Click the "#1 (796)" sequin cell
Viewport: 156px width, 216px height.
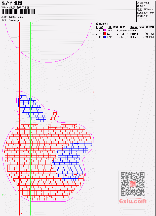(x=150, y=34)
